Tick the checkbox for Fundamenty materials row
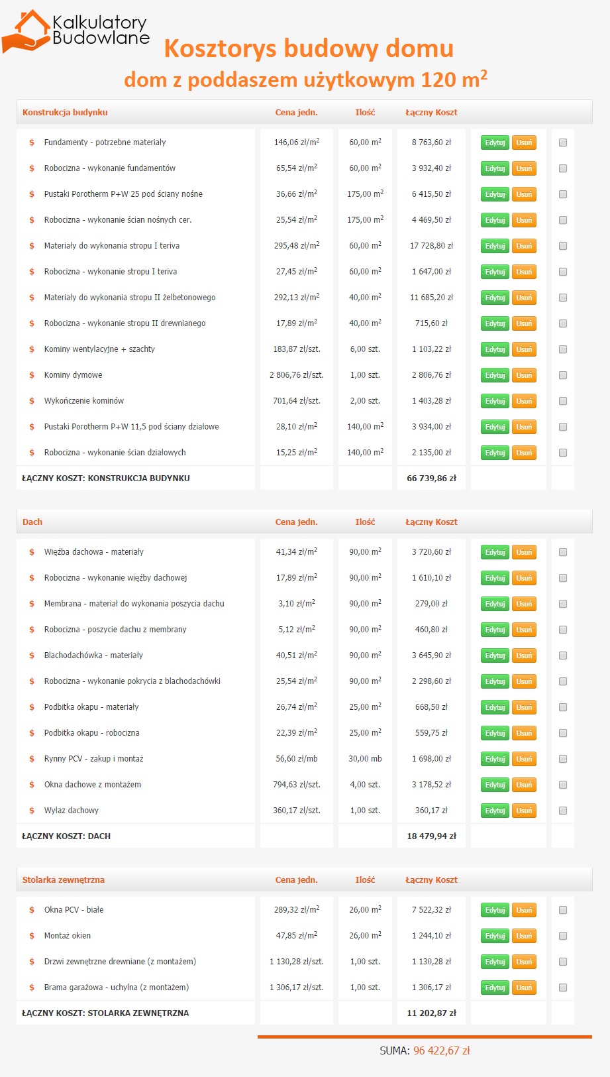Viewport: 610px width, 1077px height. 563,142
